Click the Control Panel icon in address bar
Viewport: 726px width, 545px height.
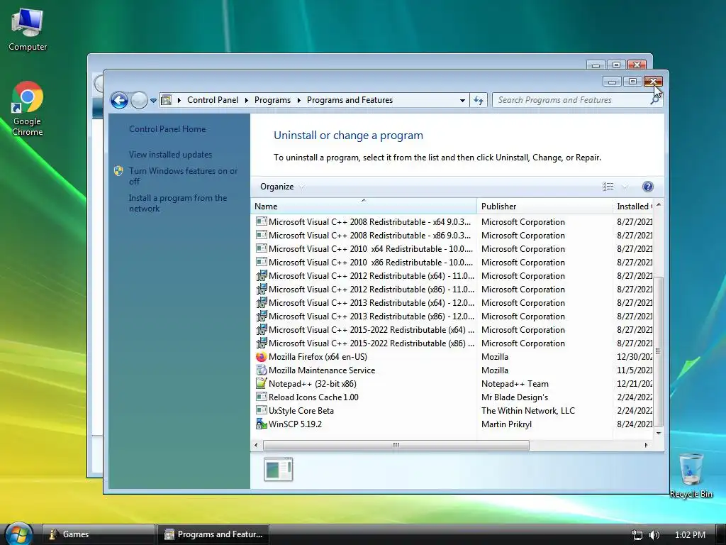pyautogui.click(x=167, y=100)
